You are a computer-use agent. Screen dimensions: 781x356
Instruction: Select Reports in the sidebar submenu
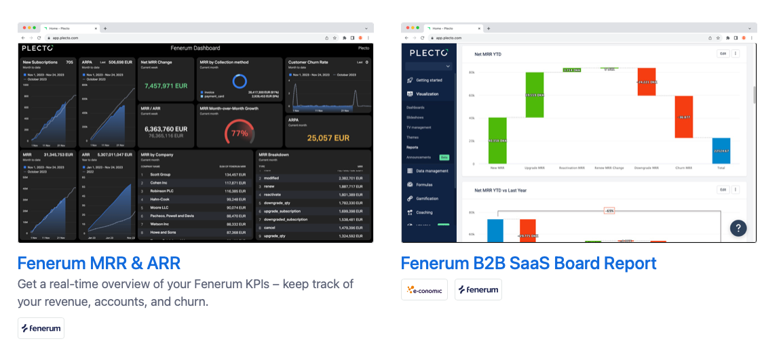point(413,147)
